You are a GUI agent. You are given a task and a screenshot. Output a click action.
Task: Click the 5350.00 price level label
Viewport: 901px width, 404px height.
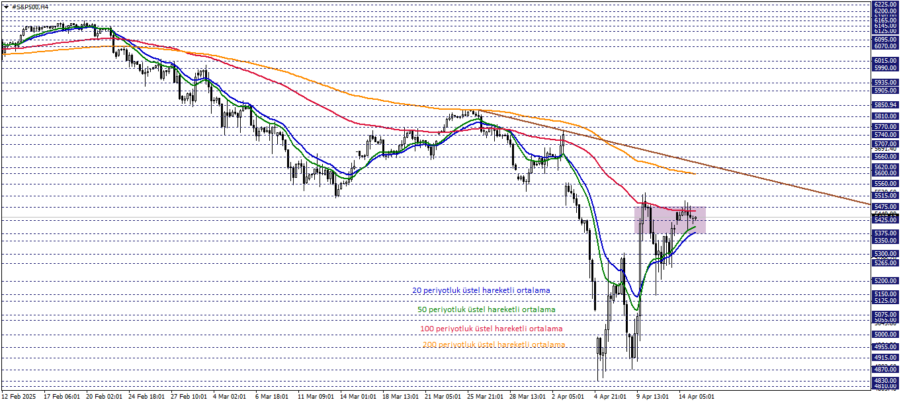pos(885,240)
